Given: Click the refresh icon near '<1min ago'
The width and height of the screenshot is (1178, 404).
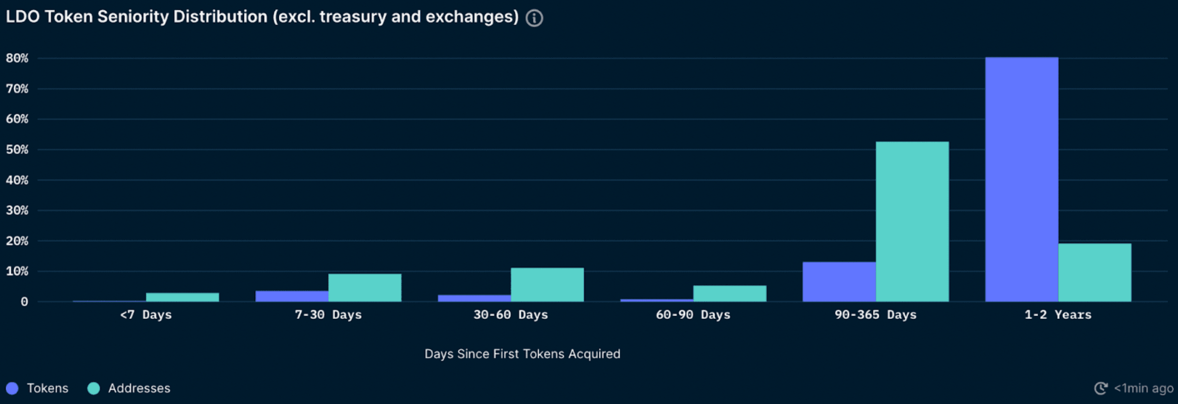Looking at the screenshot, I should pyautogui.click(x=1101, y=388).
